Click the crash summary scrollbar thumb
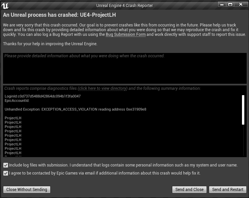The width and height of the screenshot is (249, 198). 243,110
